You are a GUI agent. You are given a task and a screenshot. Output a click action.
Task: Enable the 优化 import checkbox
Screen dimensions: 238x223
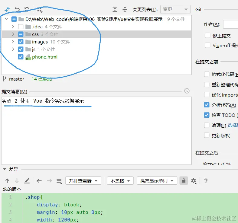click(x=207, y=95)
